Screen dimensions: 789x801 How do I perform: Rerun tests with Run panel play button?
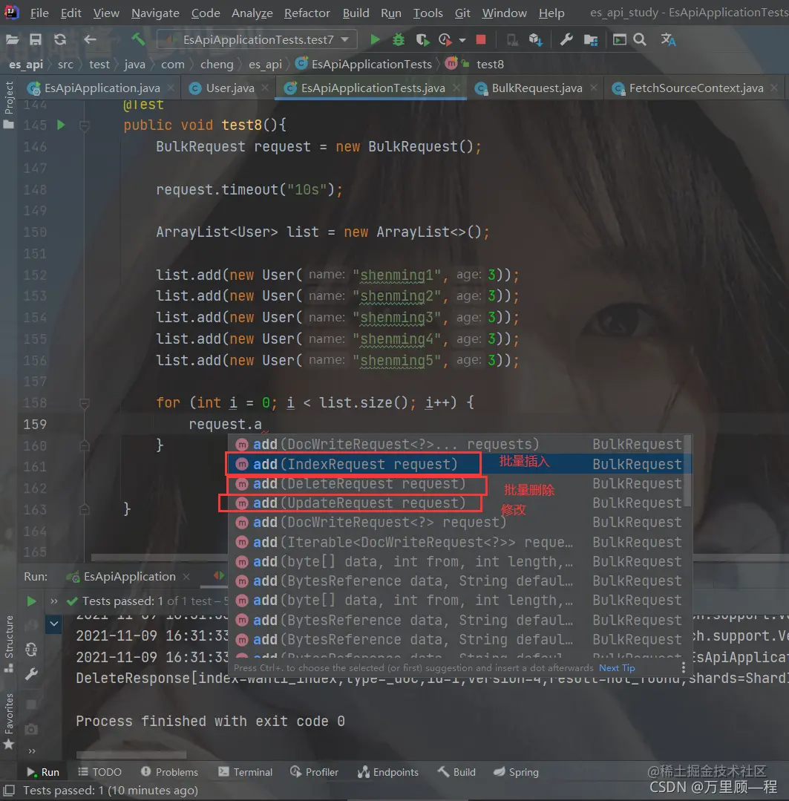coord(31,601)
